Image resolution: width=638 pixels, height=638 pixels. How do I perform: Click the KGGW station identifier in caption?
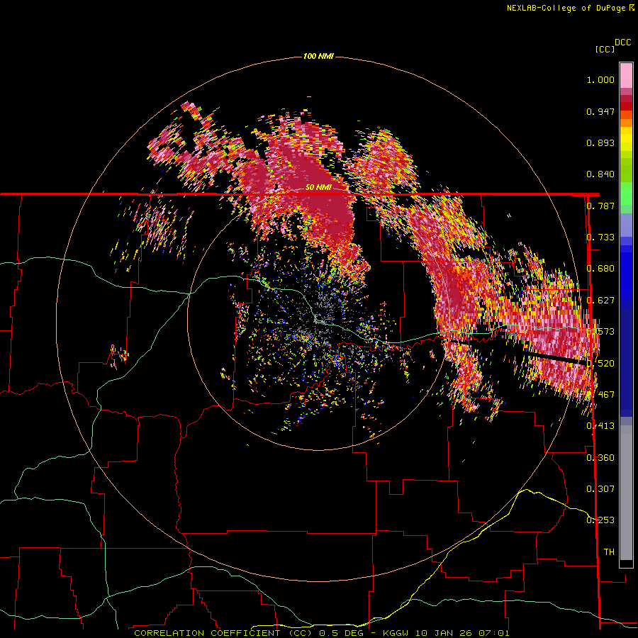[395, 633]
